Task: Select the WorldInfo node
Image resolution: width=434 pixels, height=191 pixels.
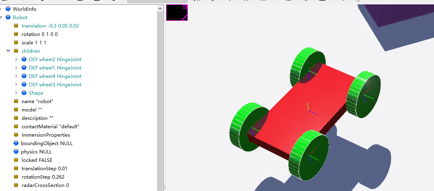Action: coord(24,9)
